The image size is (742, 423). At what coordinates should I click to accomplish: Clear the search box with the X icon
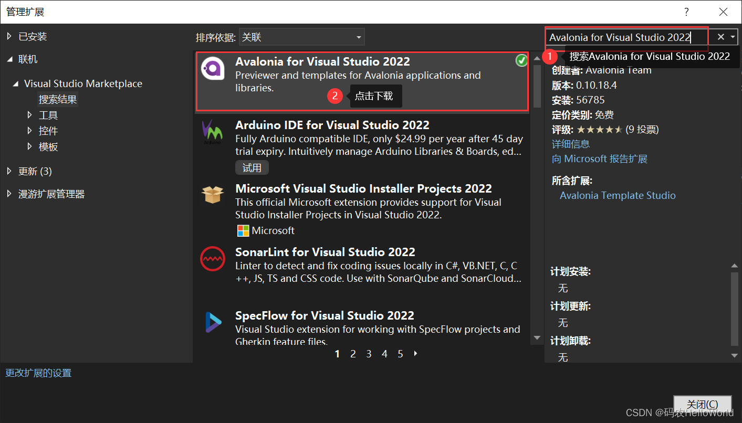[x=720, y=37]
